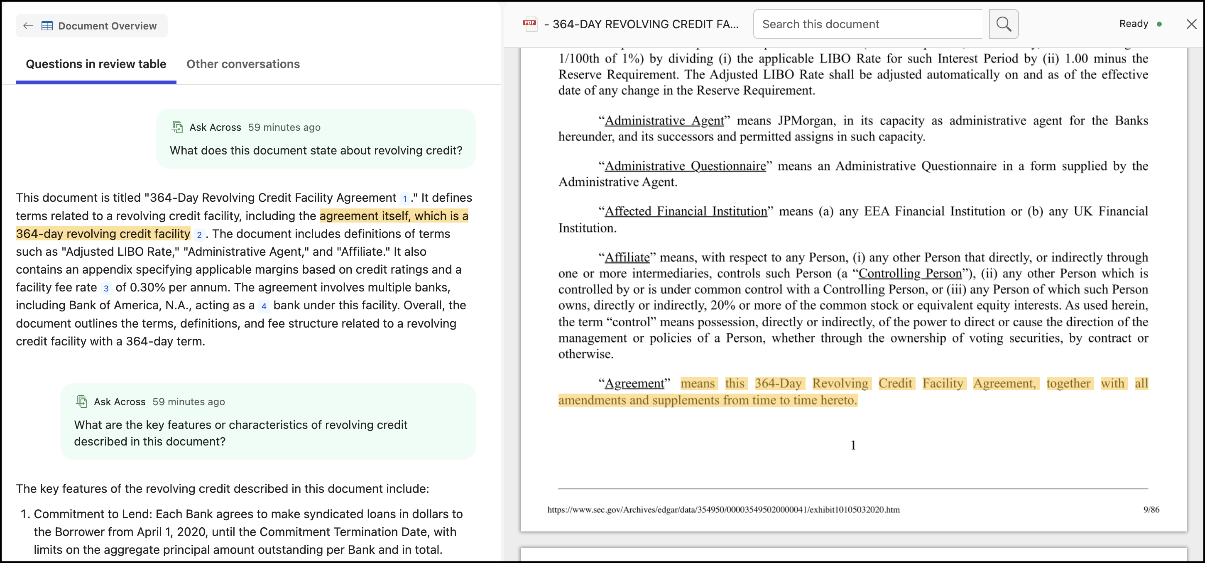Open citation reference 4
The height and width of the screenshot is (563, 1205).
(264, 306)
